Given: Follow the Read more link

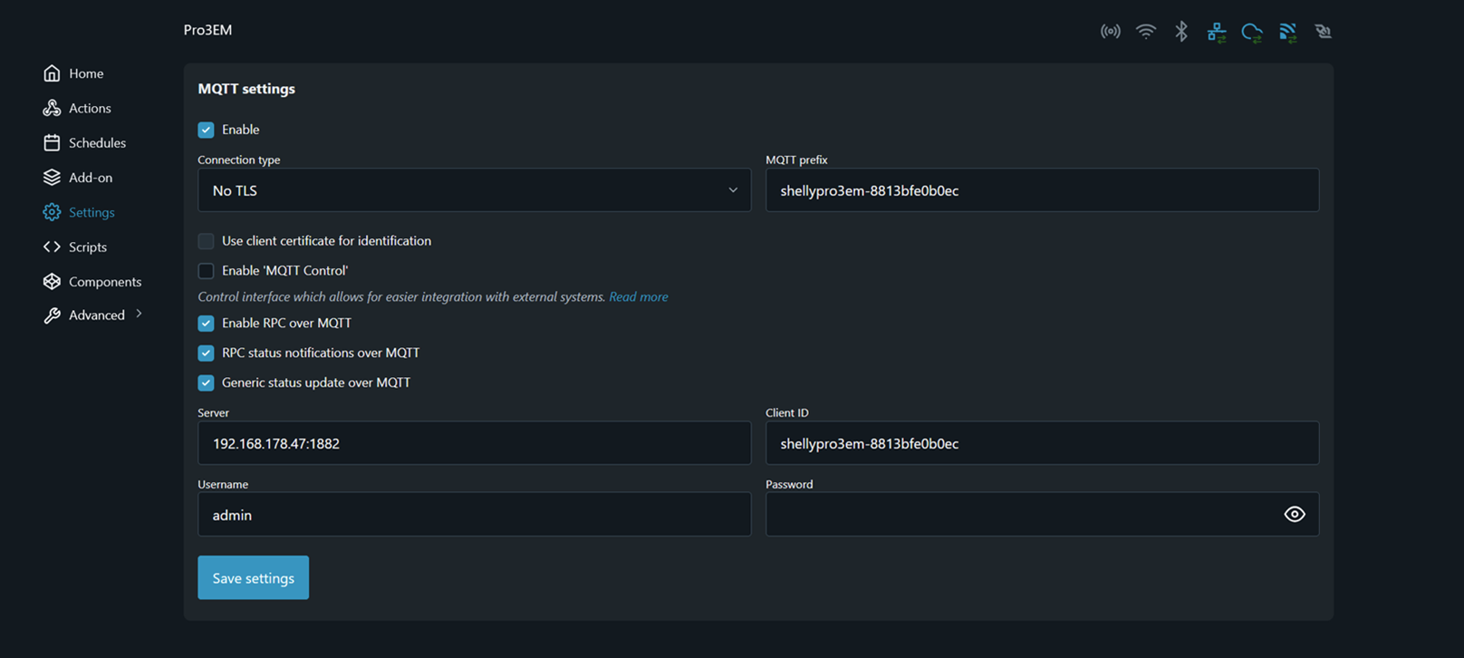Looking at the screenshot, I should click(x=639, y=296).
